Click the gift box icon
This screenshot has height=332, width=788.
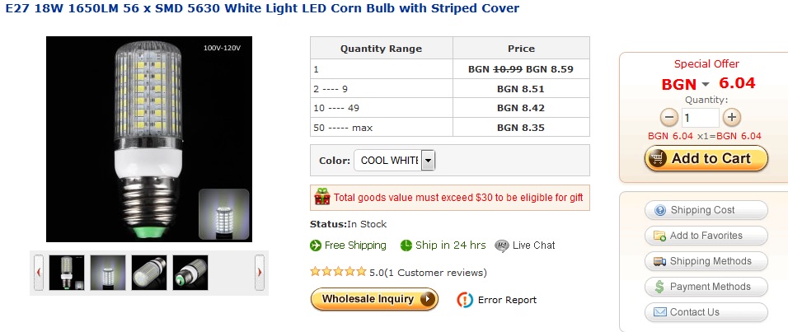click(x=322, y=197)
